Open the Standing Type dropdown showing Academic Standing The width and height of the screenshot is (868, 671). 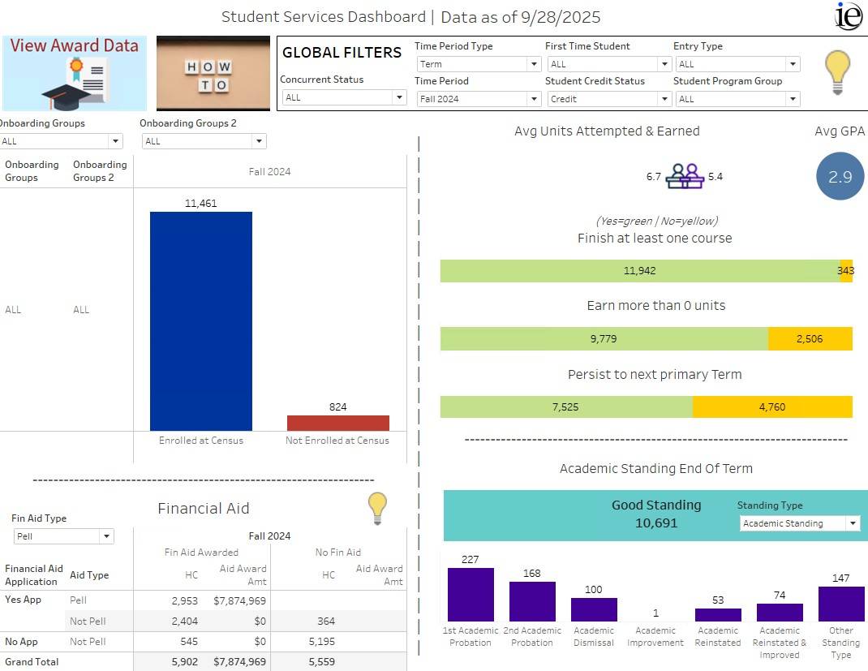799,523
